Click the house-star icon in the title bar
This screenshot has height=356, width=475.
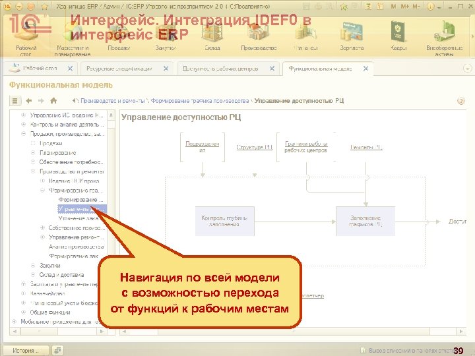(45, 7)
